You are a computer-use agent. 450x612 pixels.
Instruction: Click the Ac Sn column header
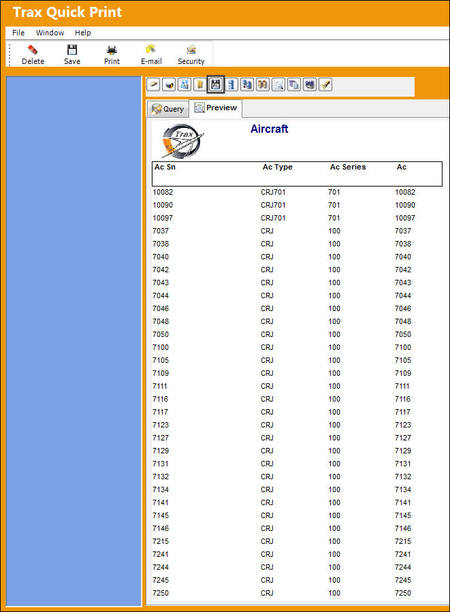(x=165, y=167)
